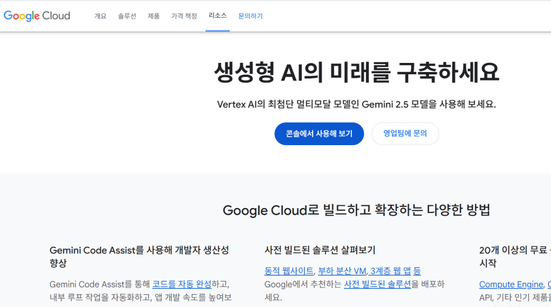Open the 개요 menu item
The image size is (551, 307).
click(101, 16)
